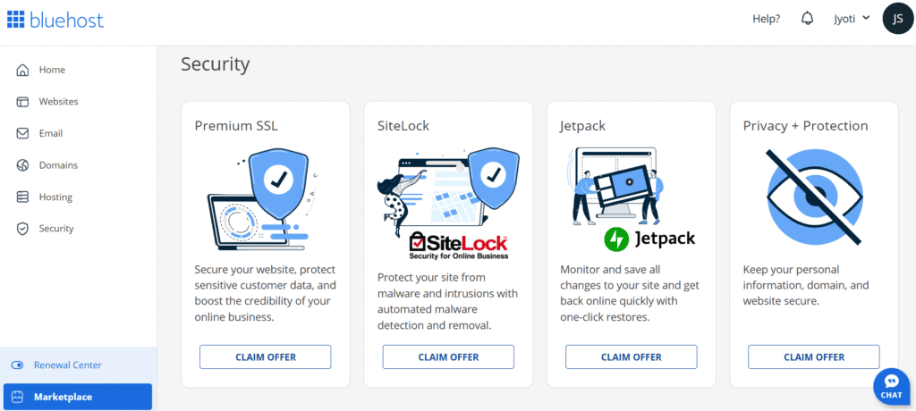The image size is (916, 411).
Task: Click the Security shield icon in sidebar
Action: pos(22,229)
